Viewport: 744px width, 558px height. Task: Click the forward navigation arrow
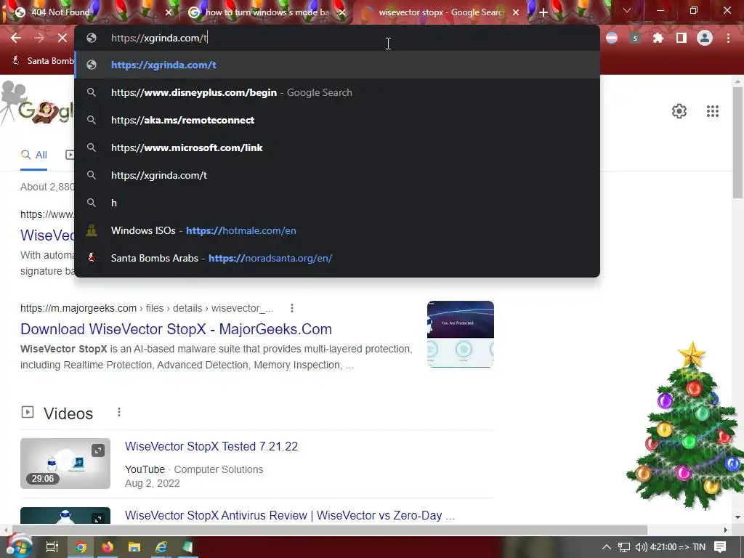pos(39,38)
